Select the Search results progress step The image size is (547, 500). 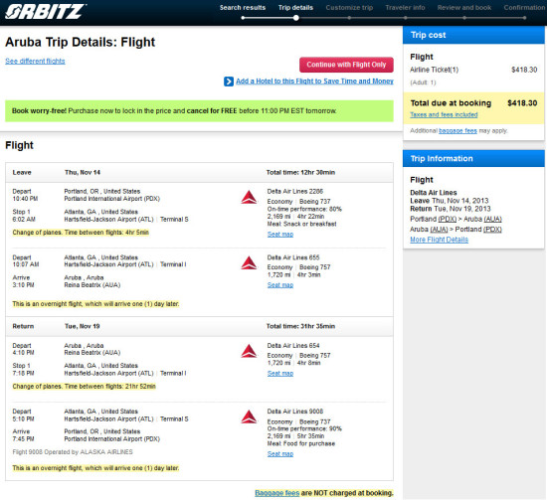coord(243,8)
